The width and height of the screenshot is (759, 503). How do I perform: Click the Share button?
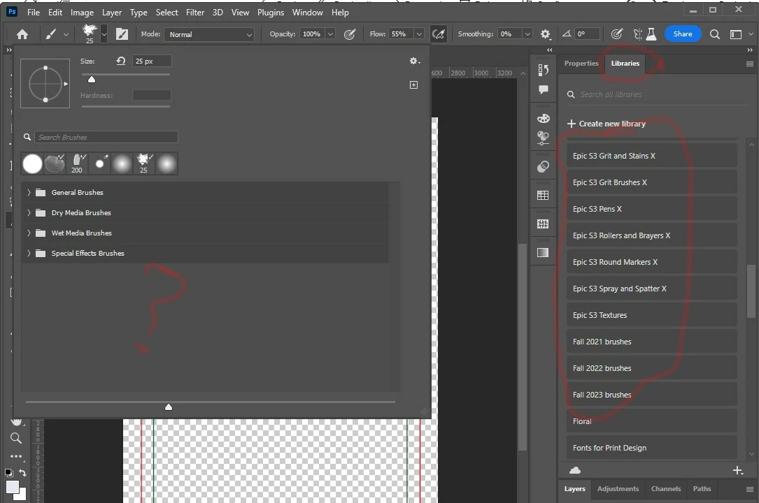pyautogui.click(x=683, y=34)
